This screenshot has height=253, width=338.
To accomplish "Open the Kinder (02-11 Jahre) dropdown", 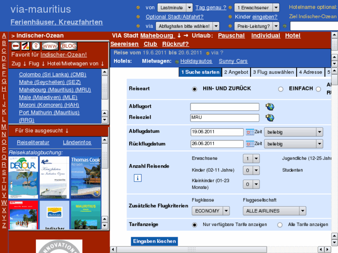I will click(251, 170).
